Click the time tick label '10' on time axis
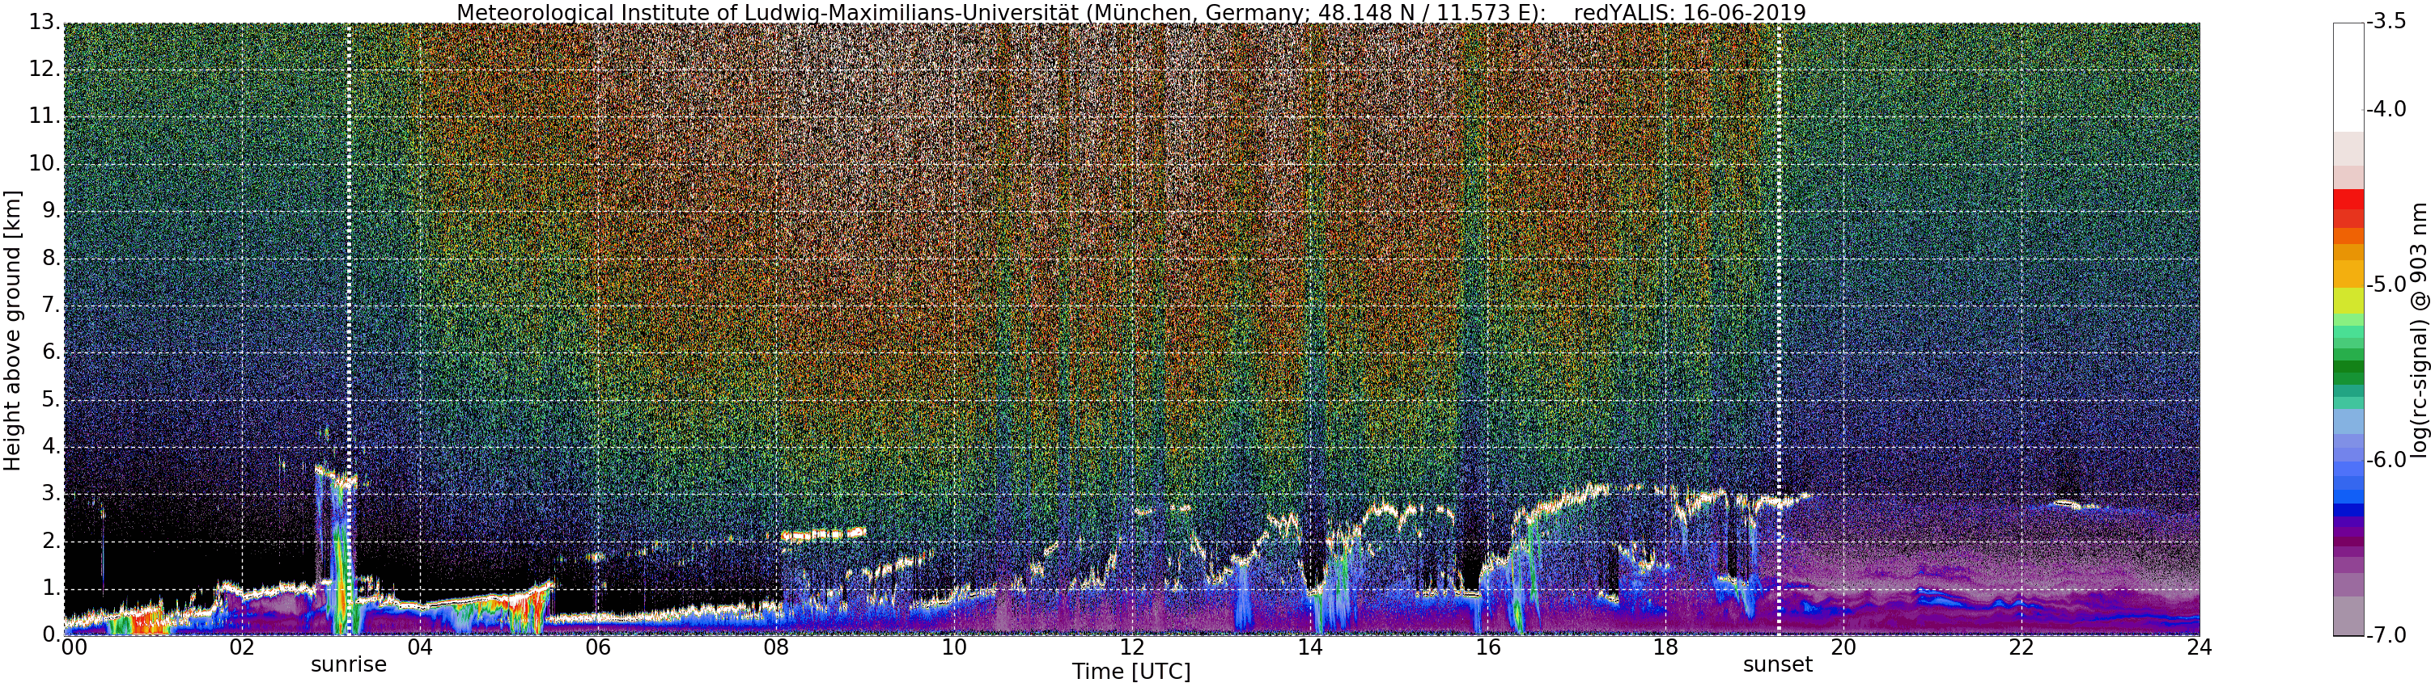Image resolution: width=2435 pixels, height=687 pixels. pos(954,647)
